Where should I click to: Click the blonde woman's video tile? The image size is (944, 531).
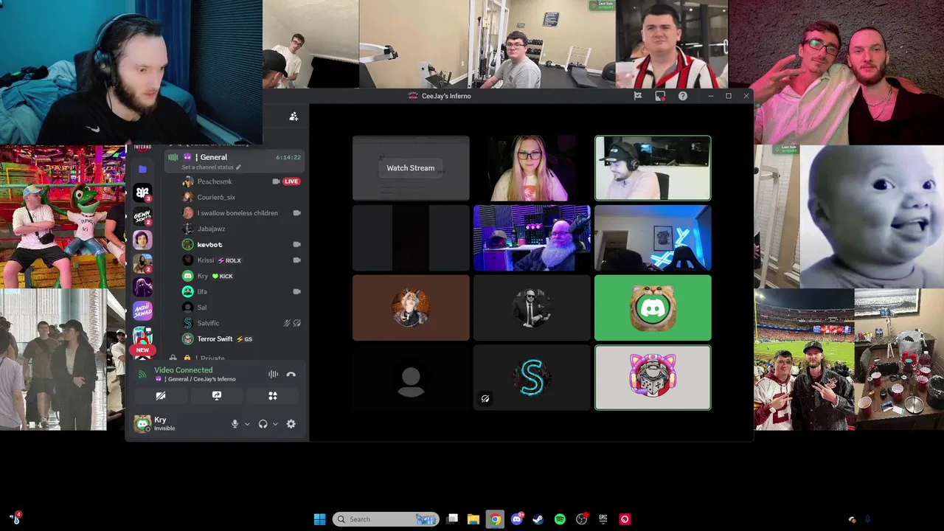532,168
